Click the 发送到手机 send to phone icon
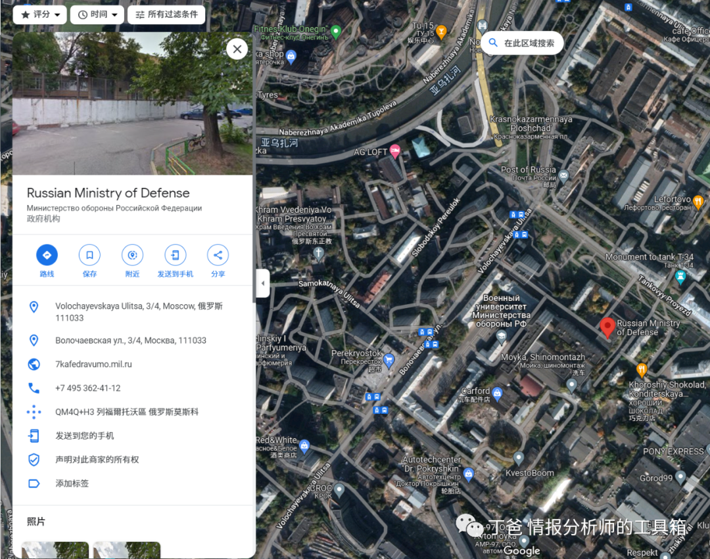The height and width of the screenshot is (559, 710). (176, 255)
